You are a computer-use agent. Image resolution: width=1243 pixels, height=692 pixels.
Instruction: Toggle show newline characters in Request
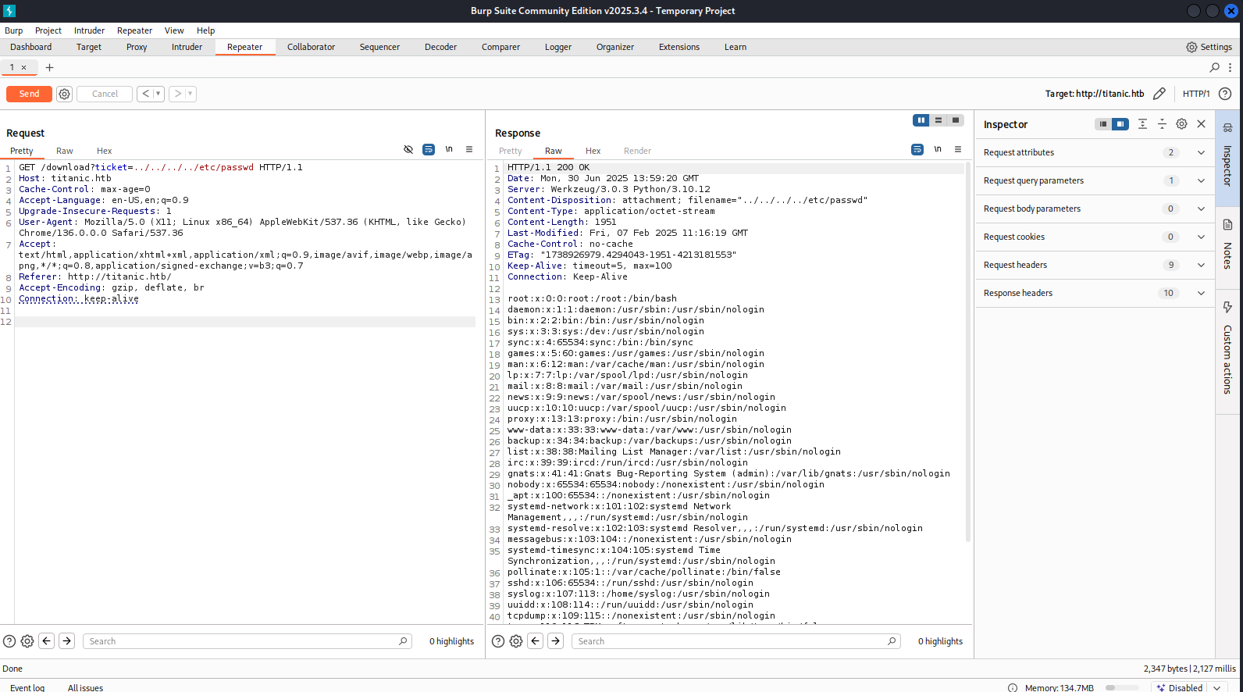449,149
